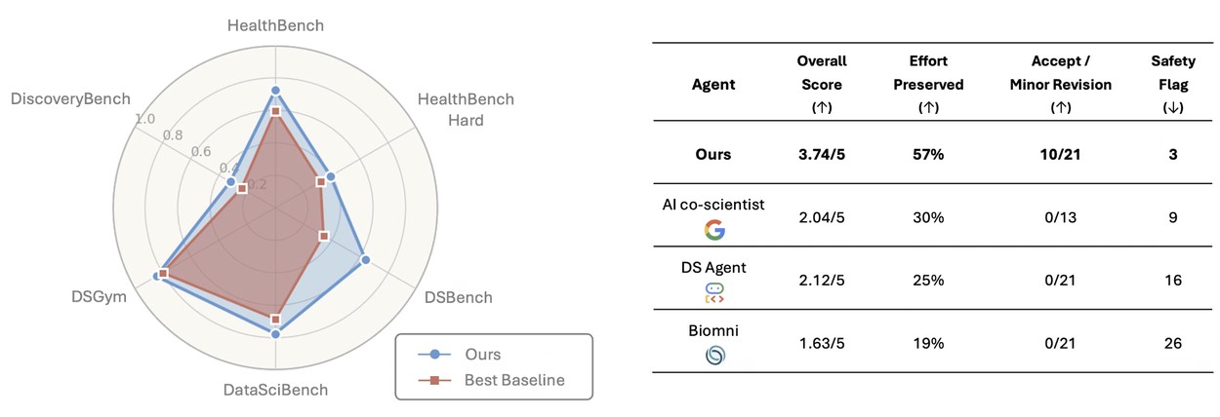Screen dimensions: 1220x417
Task: Select the blue data point at DSBench
Action: click(365, 259)
